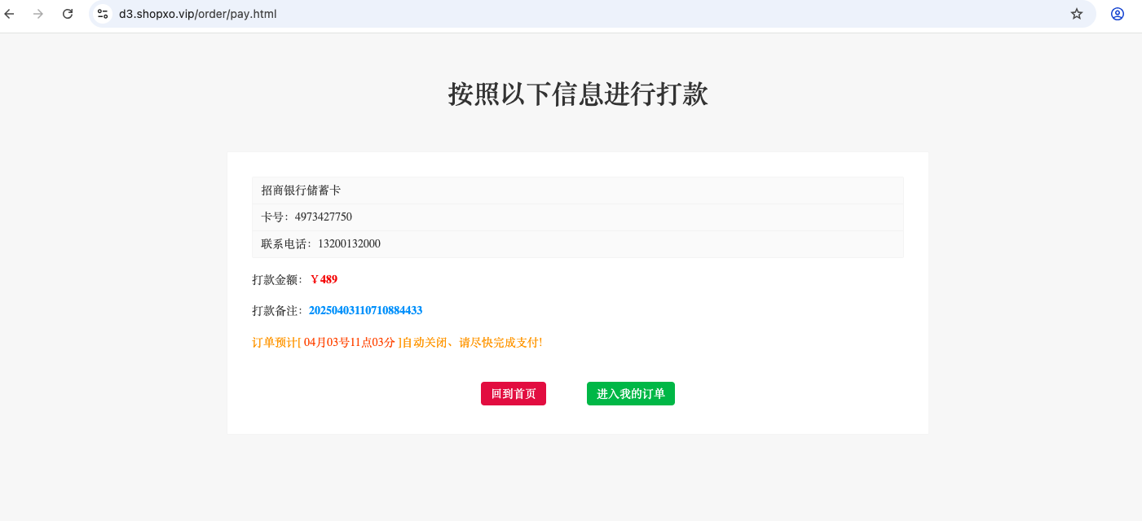Screen dimensions: 1142x521
Task: Bookmark this page with the star
Action: click(1077, 14)
